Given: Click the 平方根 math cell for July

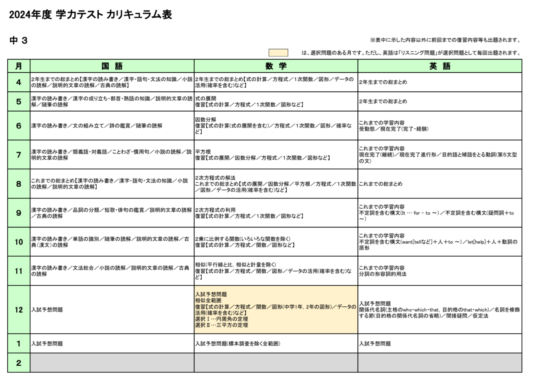Looking at the screenshot, I should pyautogui.click(x=276, y=155).
